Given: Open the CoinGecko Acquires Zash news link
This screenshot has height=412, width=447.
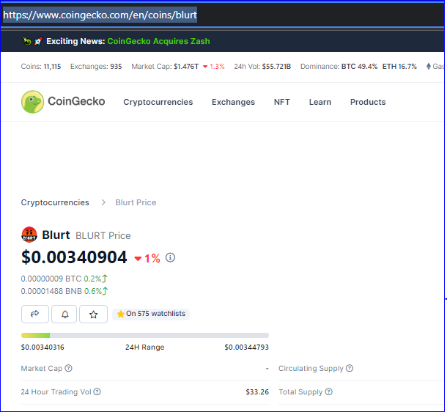Looking at the screenshot, I should (x=158, y=41).
